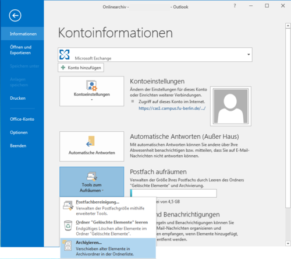Click the back arrow circle icon
The width and height of the screenshot is (291, 259).
pyautogui.click(x=15, y=15)
